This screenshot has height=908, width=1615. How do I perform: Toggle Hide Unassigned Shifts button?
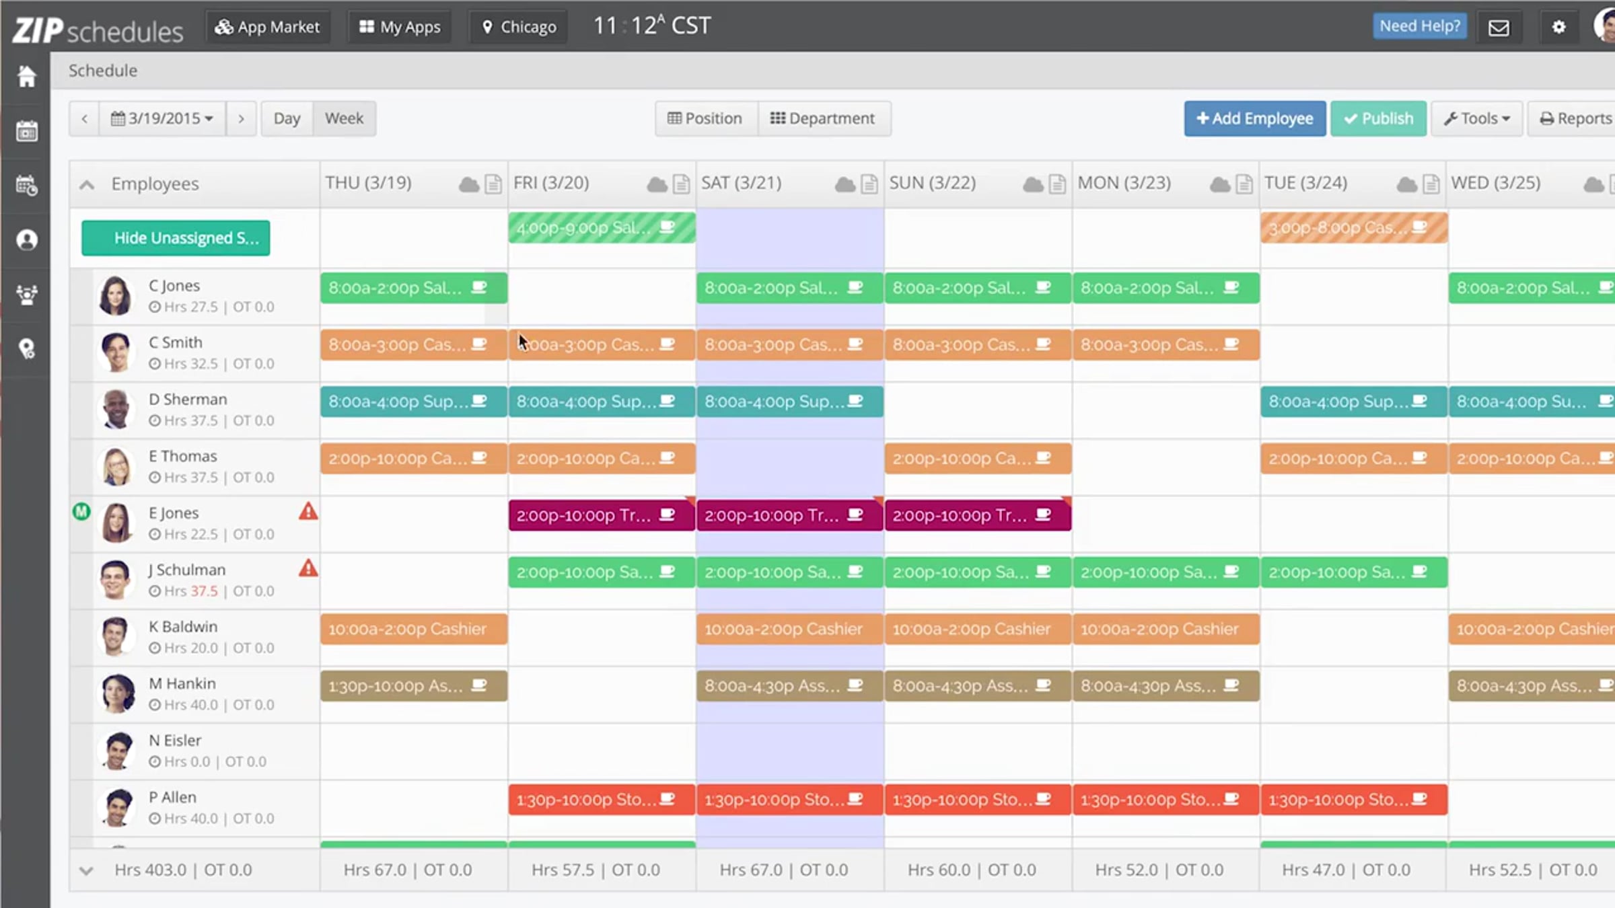[x=176, y=238]
